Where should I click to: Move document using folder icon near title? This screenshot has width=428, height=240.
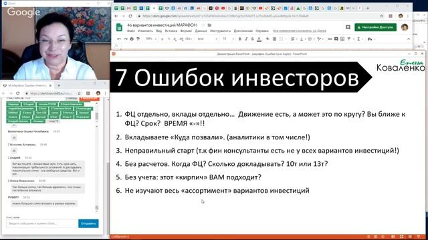tap(209, 25)
